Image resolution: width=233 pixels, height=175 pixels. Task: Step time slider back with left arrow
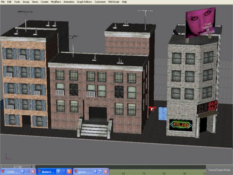click(2, 167)
